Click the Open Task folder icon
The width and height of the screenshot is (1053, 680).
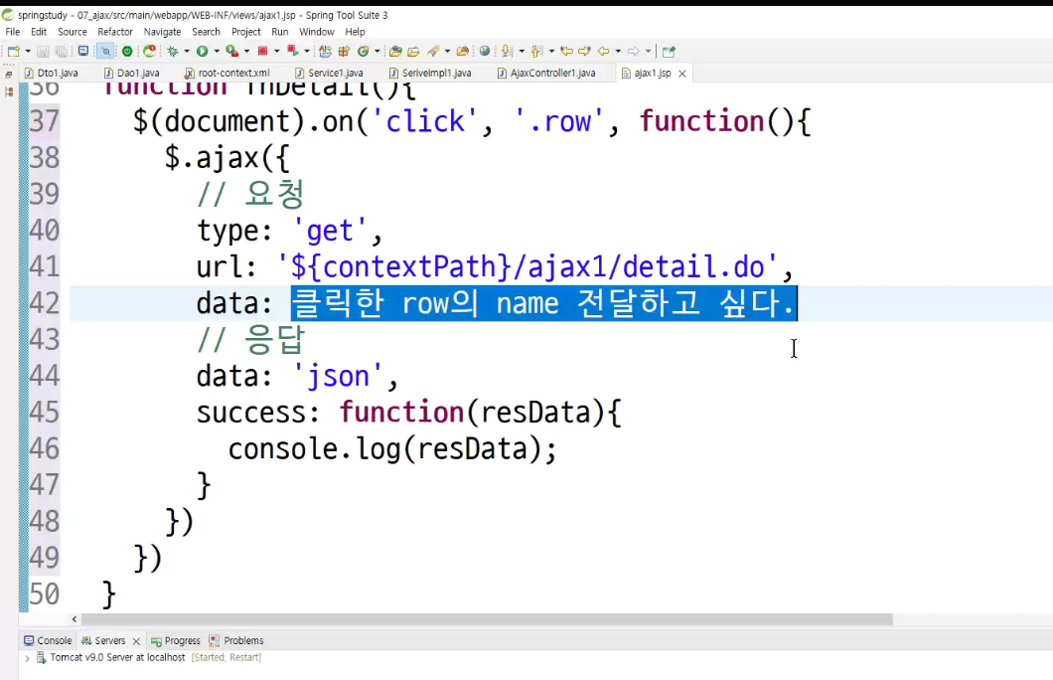[x=413, y=51]
